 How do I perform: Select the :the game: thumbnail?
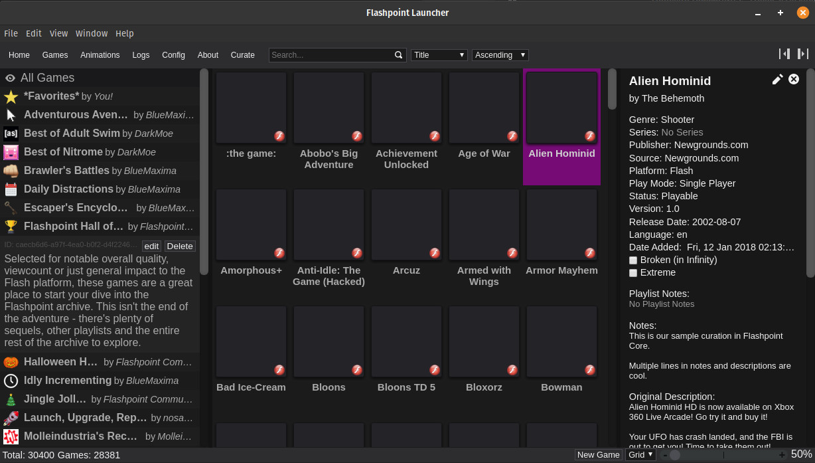click(251, 108)
